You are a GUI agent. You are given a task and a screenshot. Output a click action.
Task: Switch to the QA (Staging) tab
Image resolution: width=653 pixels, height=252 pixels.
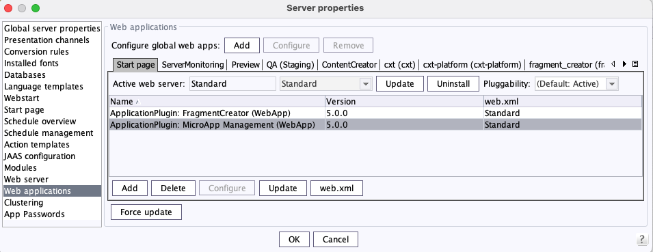pyautogui.click(x=291, y=65)
